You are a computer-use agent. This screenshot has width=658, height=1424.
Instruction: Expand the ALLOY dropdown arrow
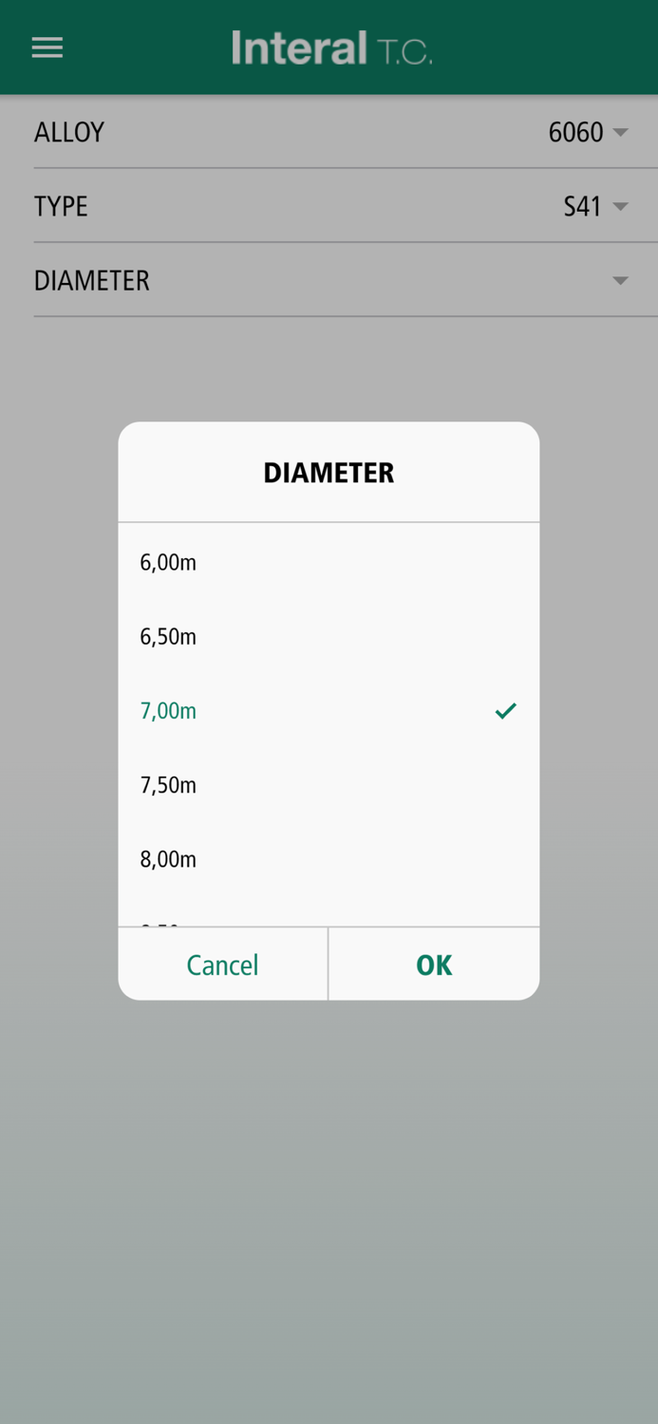[x=620, y=132]
